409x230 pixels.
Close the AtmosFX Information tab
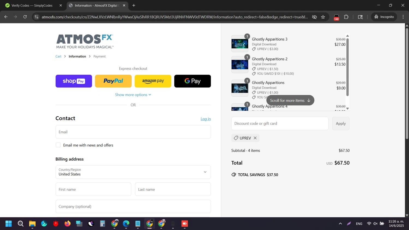click(x=124, y=5)
